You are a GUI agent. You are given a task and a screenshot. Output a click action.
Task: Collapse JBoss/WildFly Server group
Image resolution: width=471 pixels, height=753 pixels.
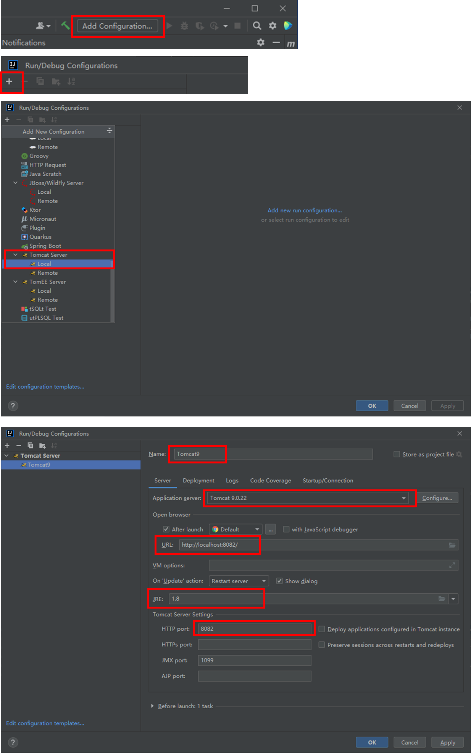coord(15,183)
